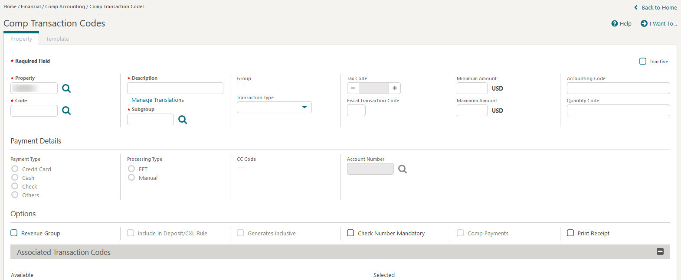Open the Help link

(625, 24)
